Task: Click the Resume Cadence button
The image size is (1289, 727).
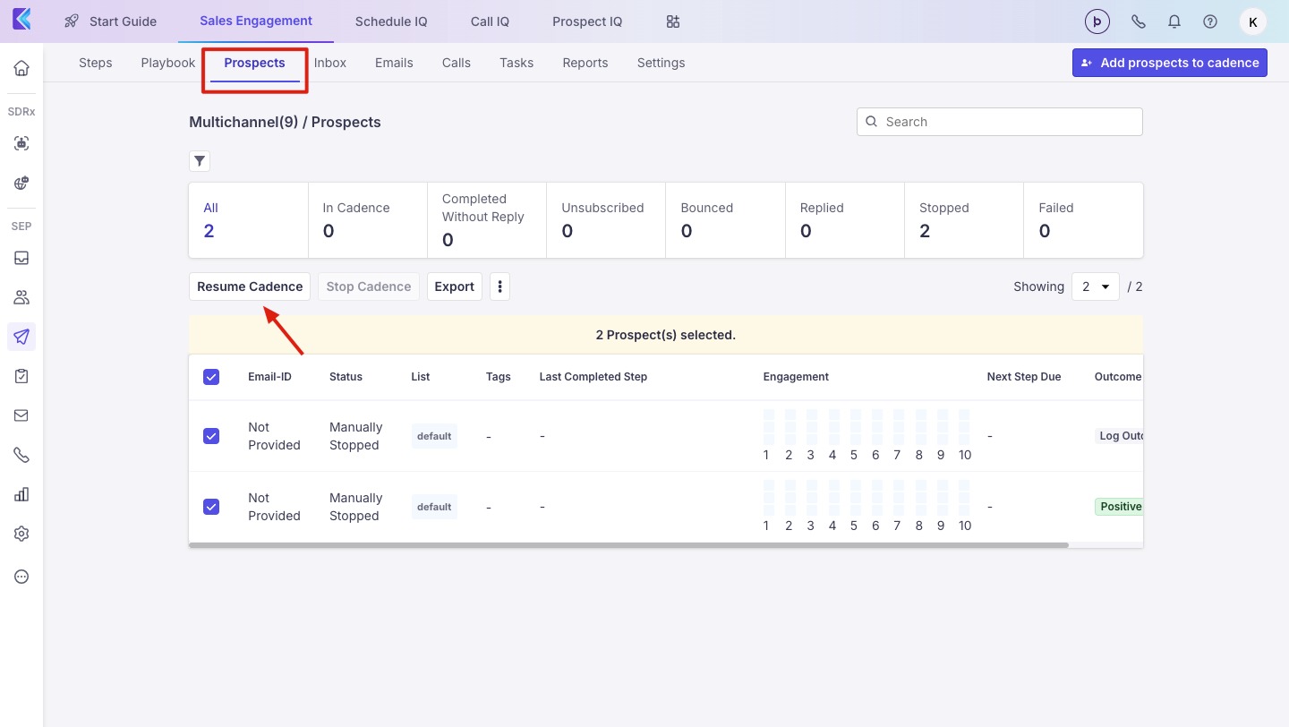Action: [250, 287]
